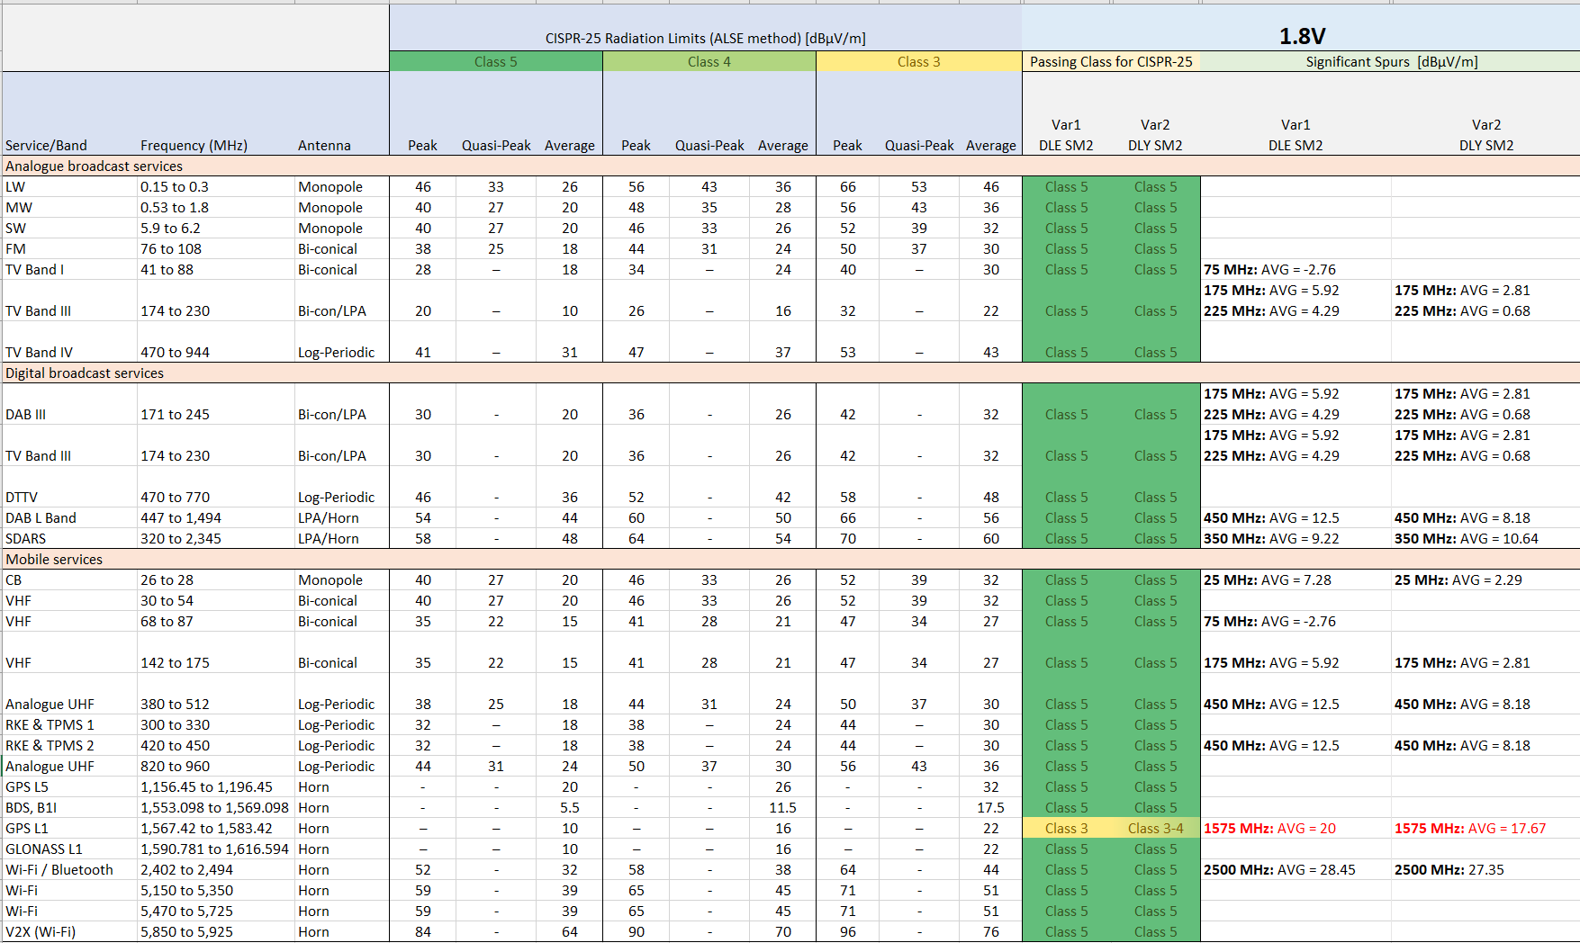Screen dimensions: 1580x943
Task: Select the yellow Class 3 cell for GPS L1
Action: click(1066, 829)
